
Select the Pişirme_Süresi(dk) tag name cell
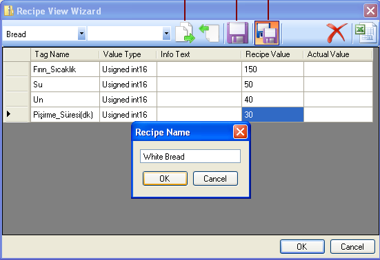click(x=65, y=115)
